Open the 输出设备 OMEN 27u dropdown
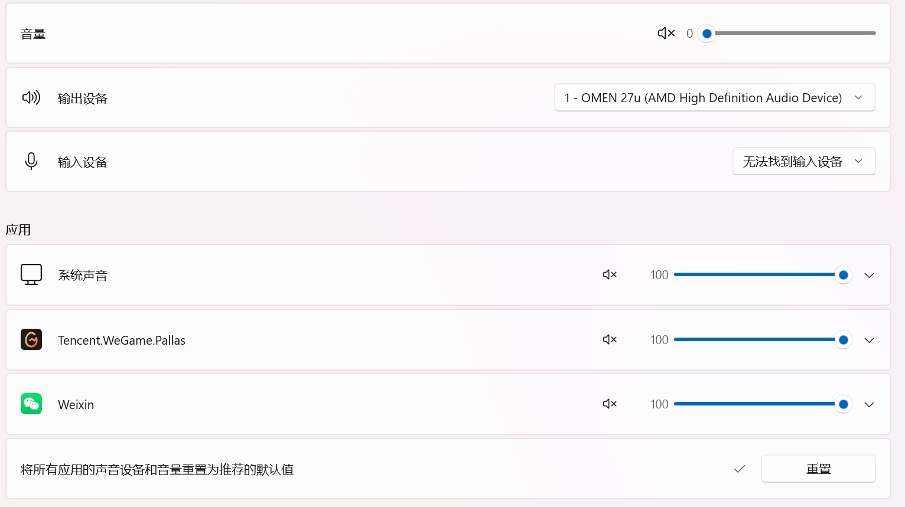 point(715,97)
